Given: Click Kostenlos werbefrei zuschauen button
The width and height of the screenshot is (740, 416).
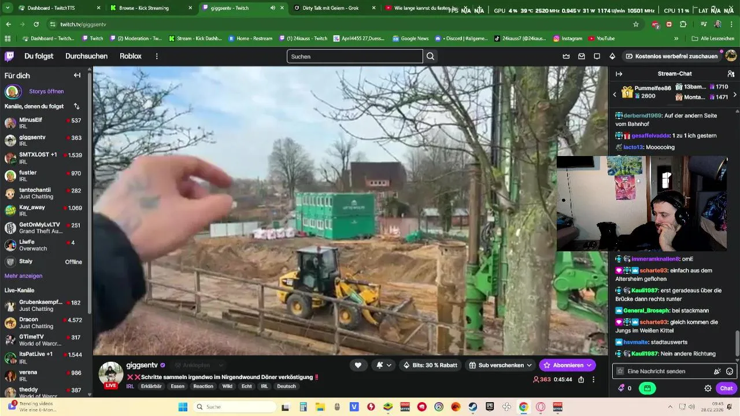Looking at the screenshot, I should pos(671,56).
